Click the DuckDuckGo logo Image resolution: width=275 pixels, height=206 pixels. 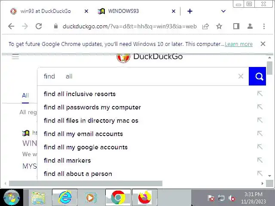[150, 57]
